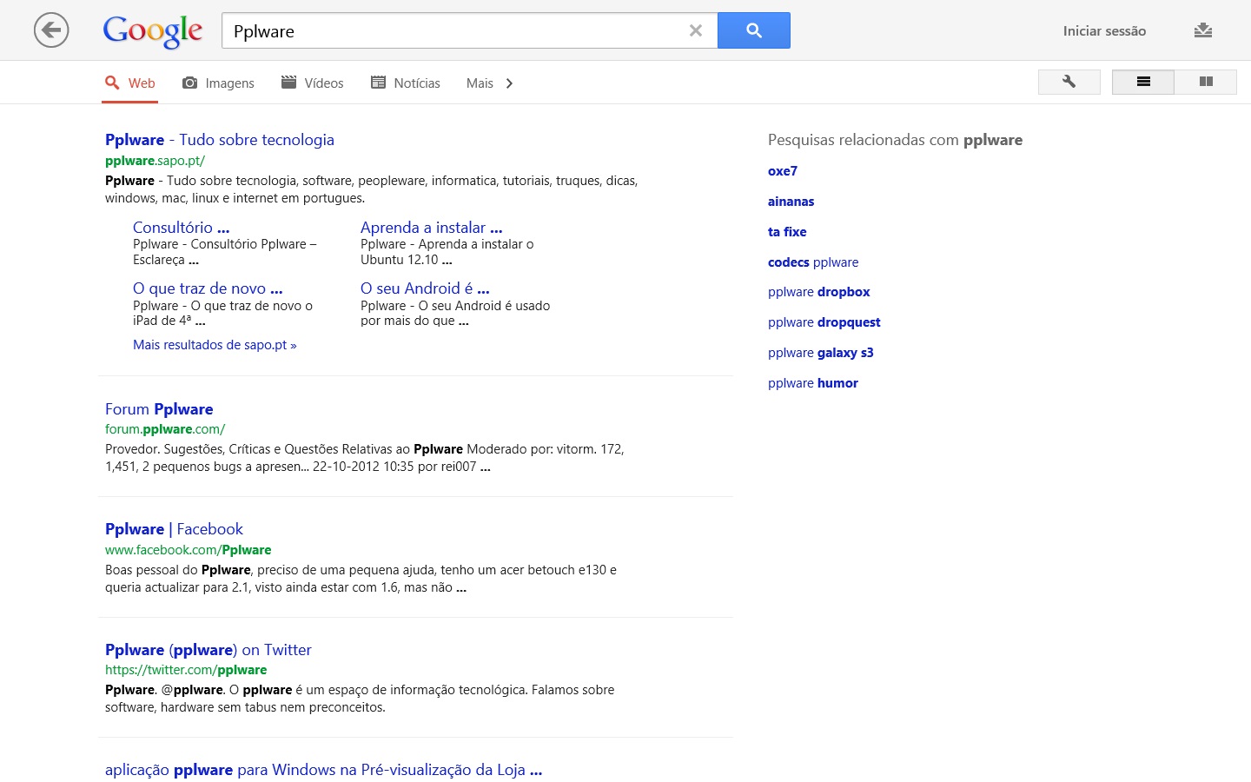
Task: Click the www.facebook.com/Pplware URL
Action: coord(188,550)
